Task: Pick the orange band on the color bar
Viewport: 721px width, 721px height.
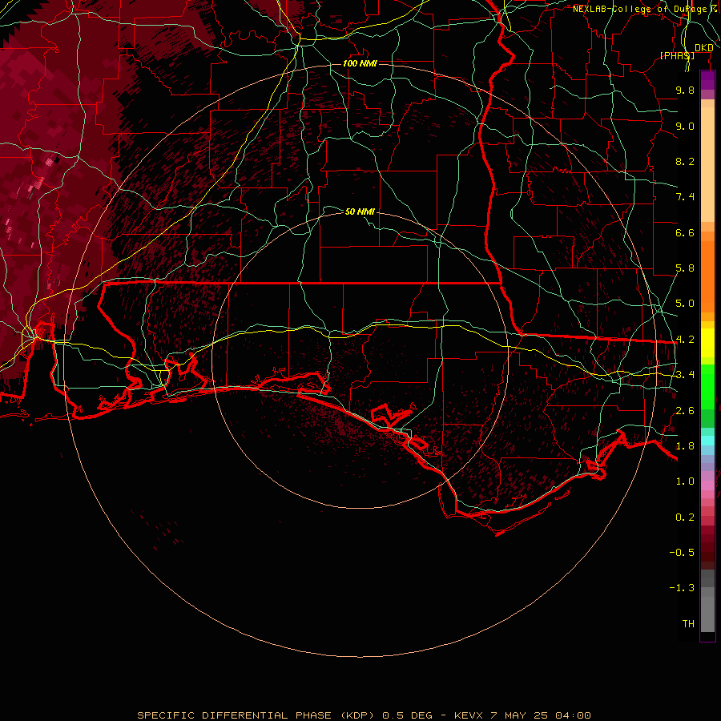Action: pyautogui.click(x=707, y=272)
